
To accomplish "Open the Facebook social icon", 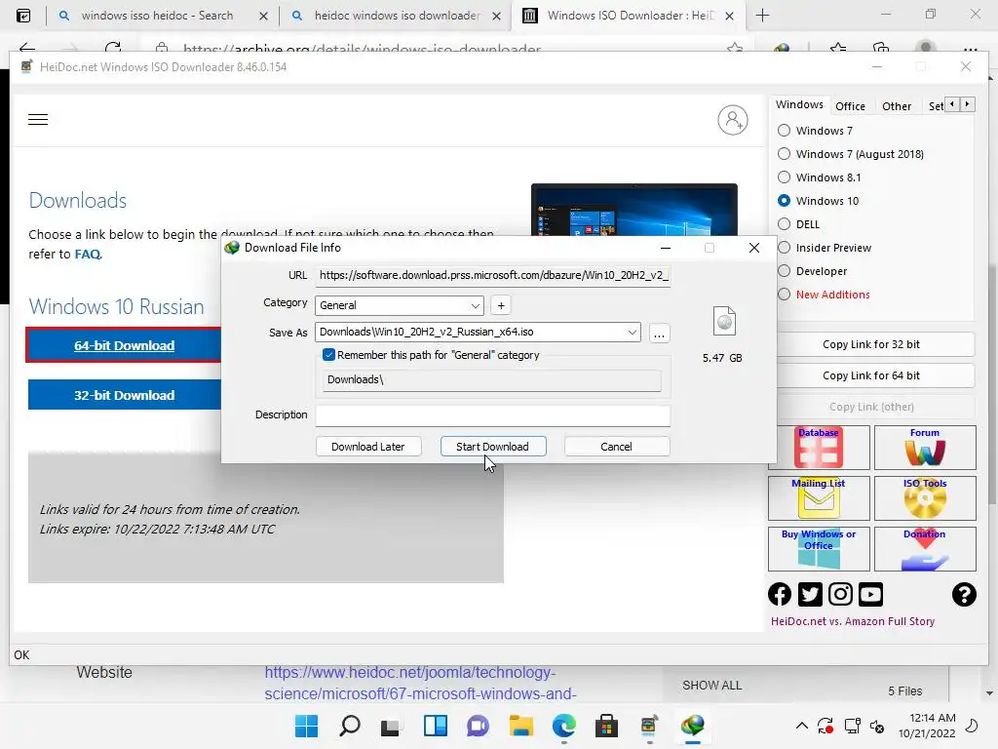I will pyautogui.click(x=780, y=594).
